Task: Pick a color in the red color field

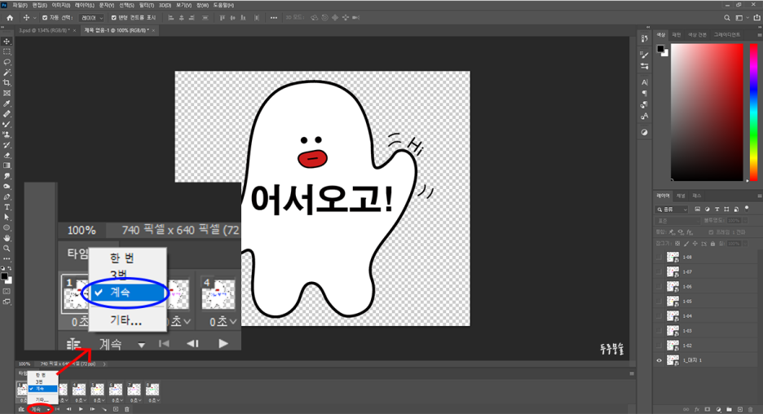Action: (707, 112)
